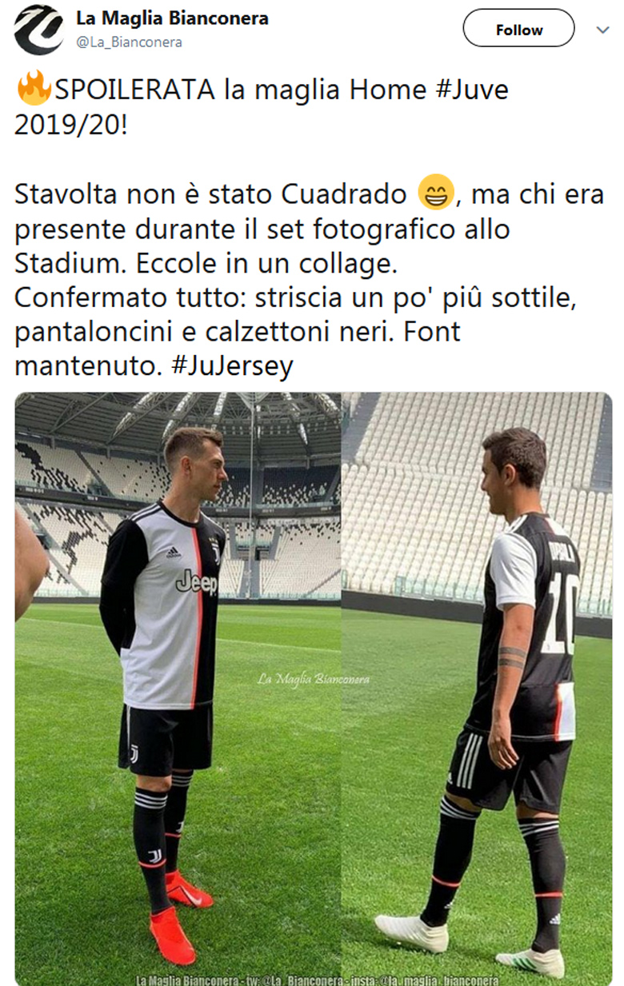
Task: Click the @La_Bianconera handle
Action: pos(129,42)
